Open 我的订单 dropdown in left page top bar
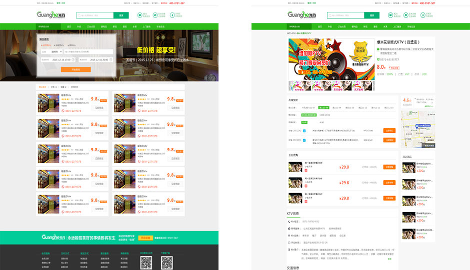The height and width of the screenshot is (270, 470). [x=127, y=3]
